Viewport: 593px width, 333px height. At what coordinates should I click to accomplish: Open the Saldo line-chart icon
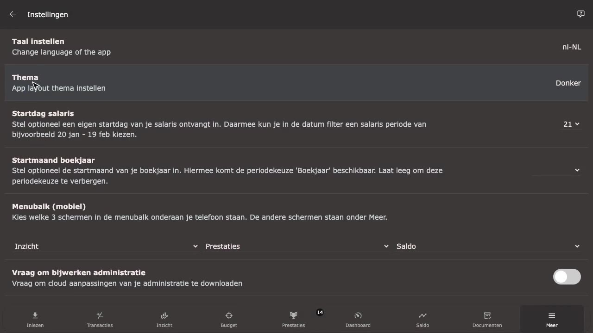pos(423,315)
